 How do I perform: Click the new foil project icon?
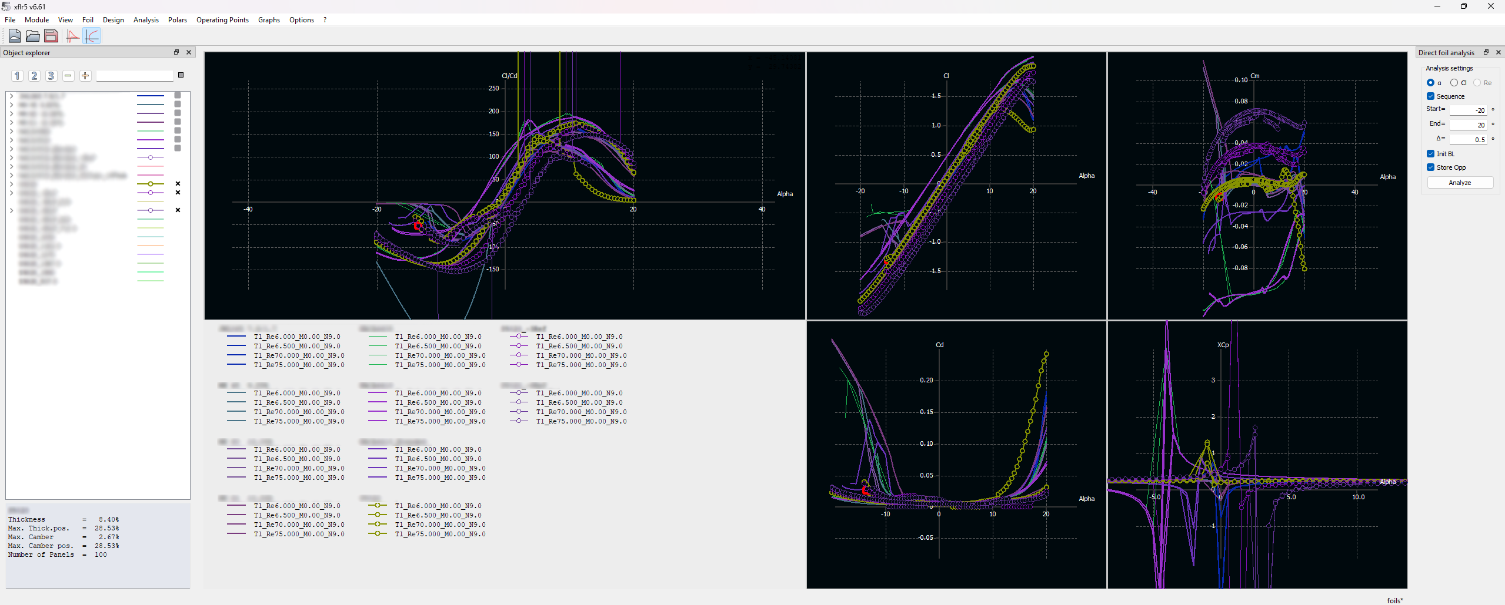pos(15,36)
